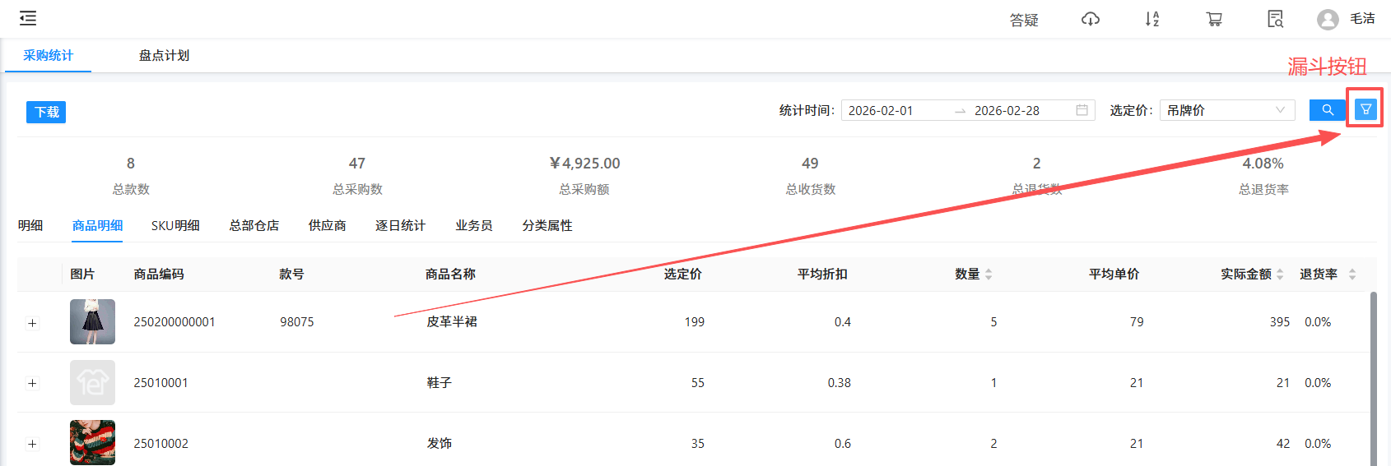This screenshot has width=1391, height=466.
Task: Open the 选定价 吊牌价 dropdown
Action: (1226, 110)
